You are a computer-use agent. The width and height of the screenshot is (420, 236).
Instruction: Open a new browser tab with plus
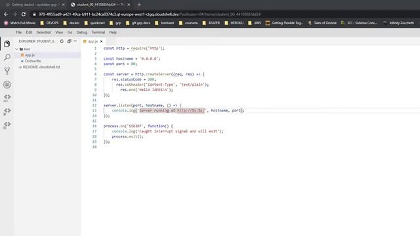139,5
